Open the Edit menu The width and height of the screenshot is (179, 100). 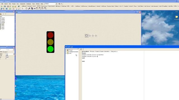coord(2,4)
